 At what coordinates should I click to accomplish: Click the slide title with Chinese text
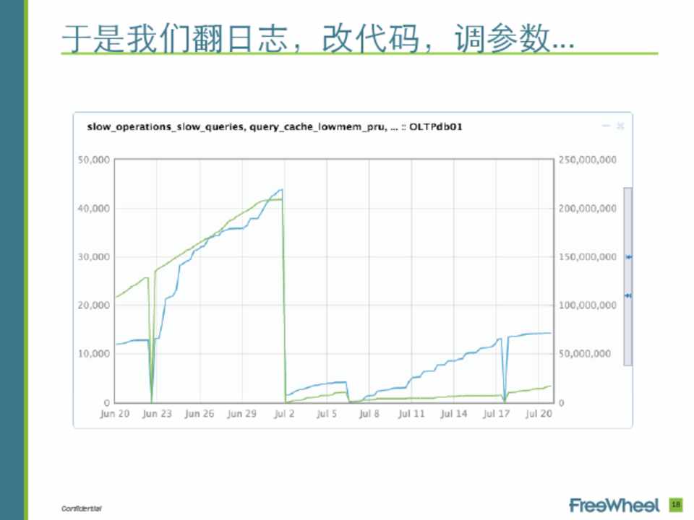(x=318, y=40)
